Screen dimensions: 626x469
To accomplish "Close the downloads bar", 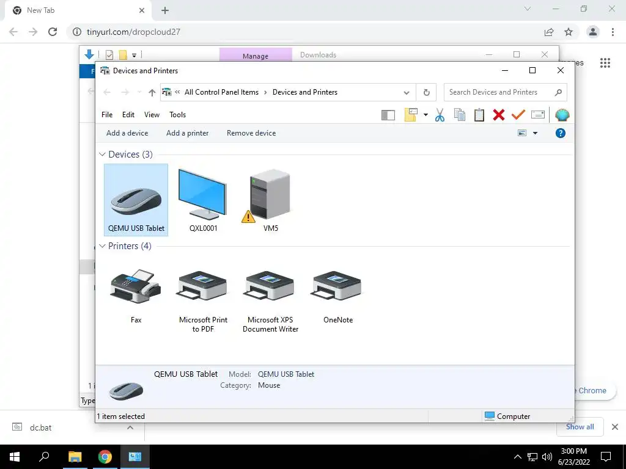I will tap(615, 427).
